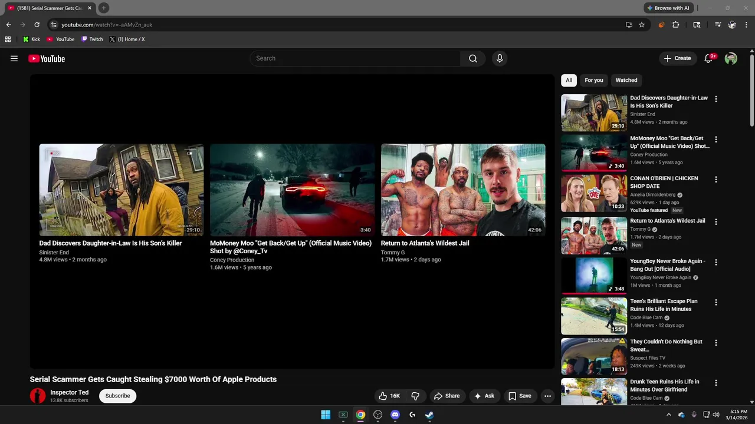Open the Kick bookmark
Screen dimensions: 755x424
click(x=31, y=39)
